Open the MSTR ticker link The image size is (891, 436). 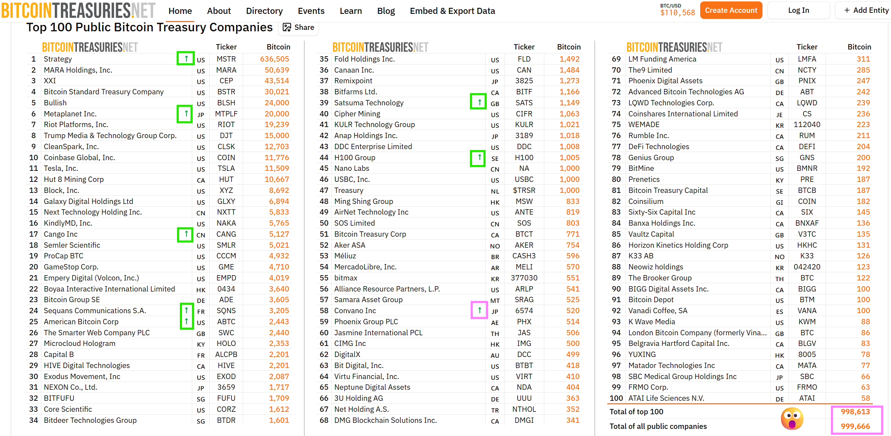click(x=226, y=59)
